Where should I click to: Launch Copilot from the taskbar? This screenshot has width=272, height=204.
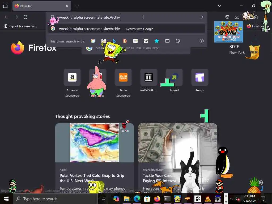coord(116,199)
